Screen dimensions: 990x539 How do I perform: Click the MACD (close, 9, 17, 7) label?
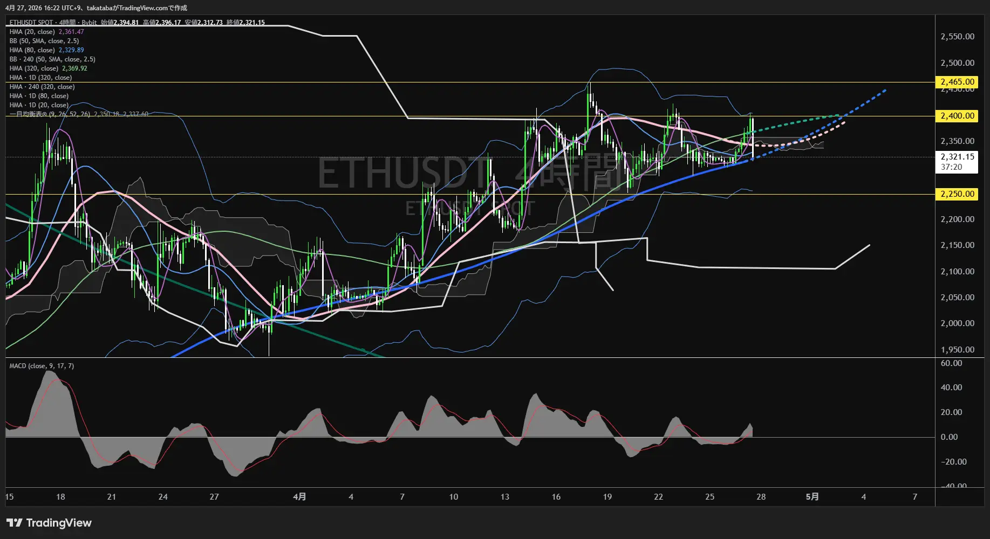(x=42, y=366)
